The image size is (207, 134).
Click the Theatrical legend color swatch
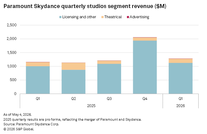[102, 17]
